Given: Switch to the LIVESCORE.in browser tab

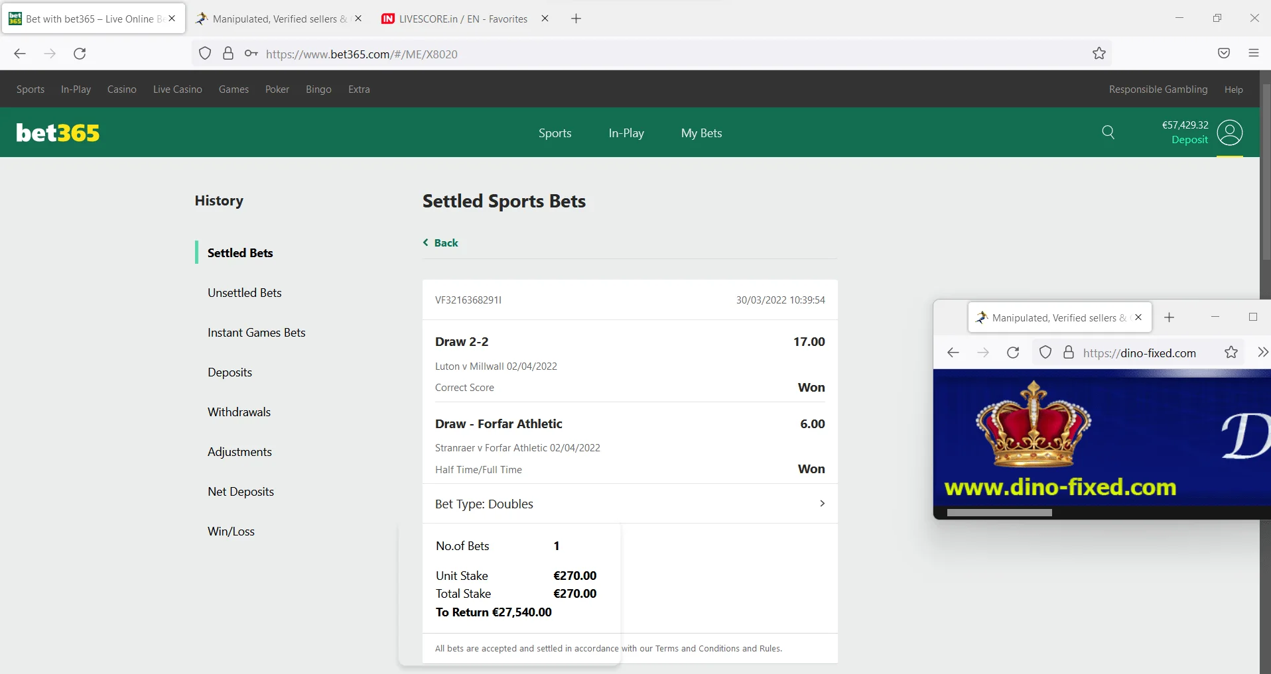Looking at the screenshot, I should [464, 19].
